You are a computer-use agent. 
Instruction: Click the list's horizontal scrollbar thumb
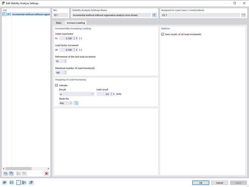19,169
